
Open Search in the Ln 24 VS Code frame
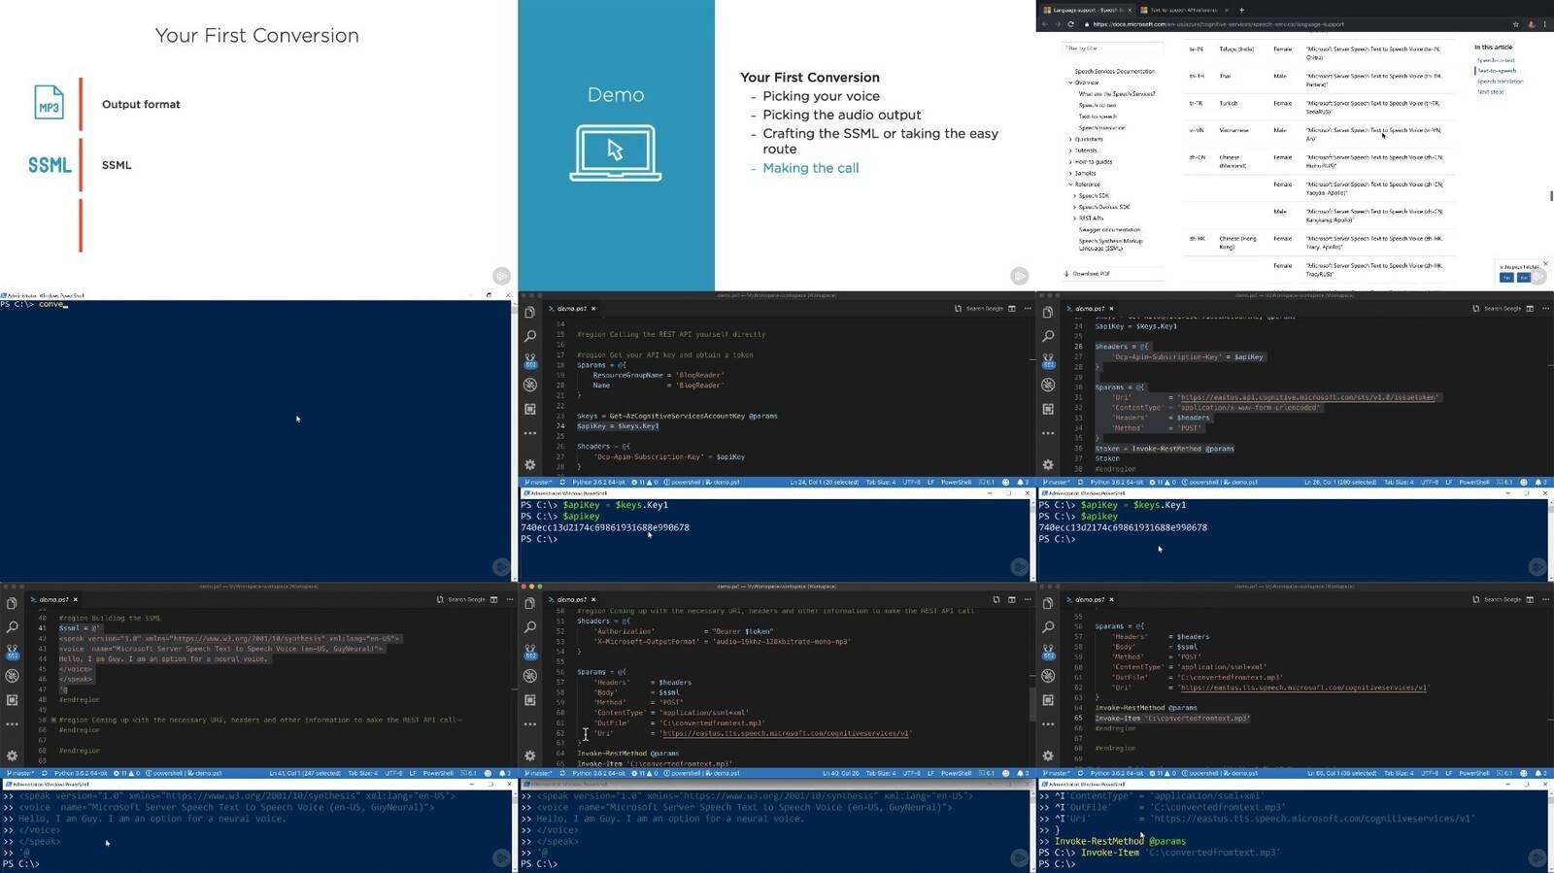point(529,336)
